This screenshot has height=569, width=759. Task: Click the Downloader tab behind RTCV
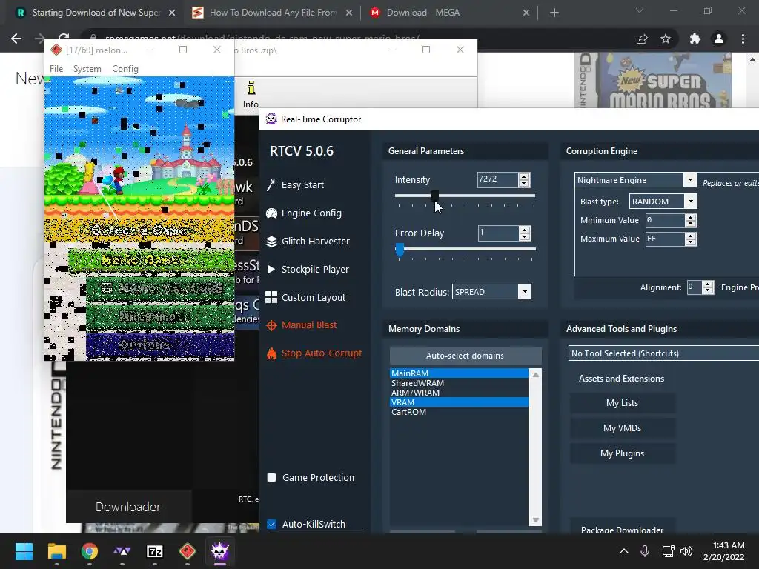click(128, 507)
